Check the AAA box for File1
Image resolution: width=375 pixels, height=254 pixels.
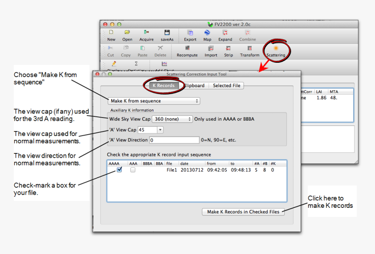[x=133, y=170]
